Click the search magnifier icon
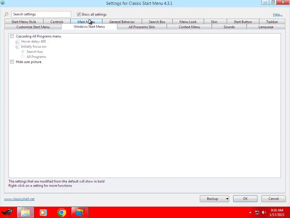Screen dimensions: 290x218 coord(6,14)
